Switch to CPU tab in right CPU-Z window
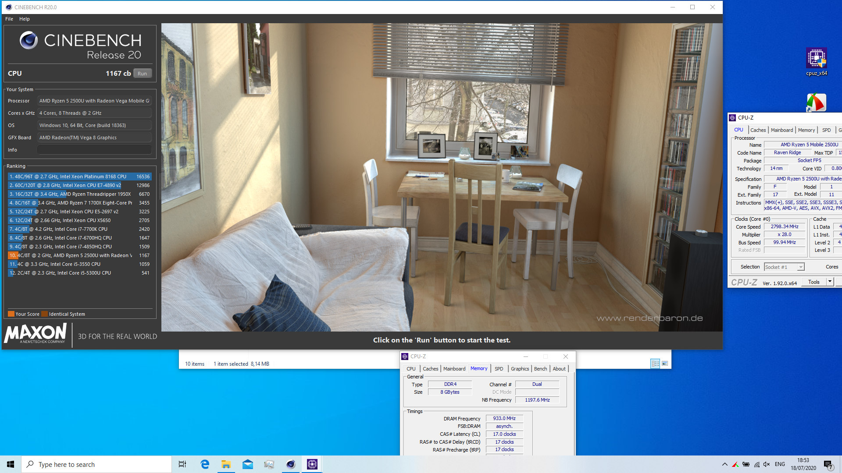The image size is (842, 473). click(739, 130)
